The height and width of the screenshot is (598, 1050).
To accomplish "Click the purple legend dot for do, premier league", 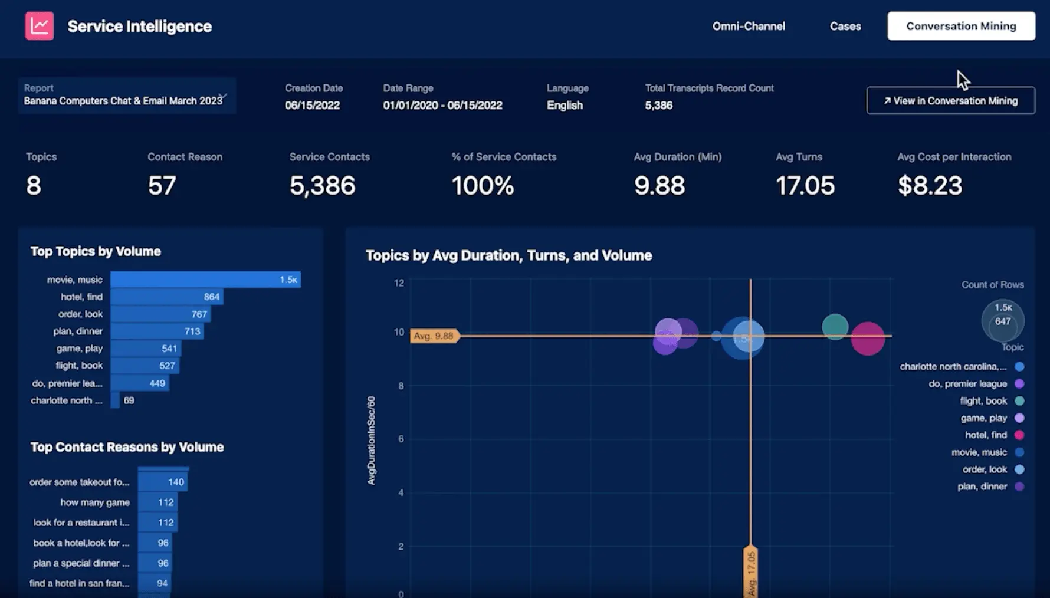I will click(x=1019, y=383).
